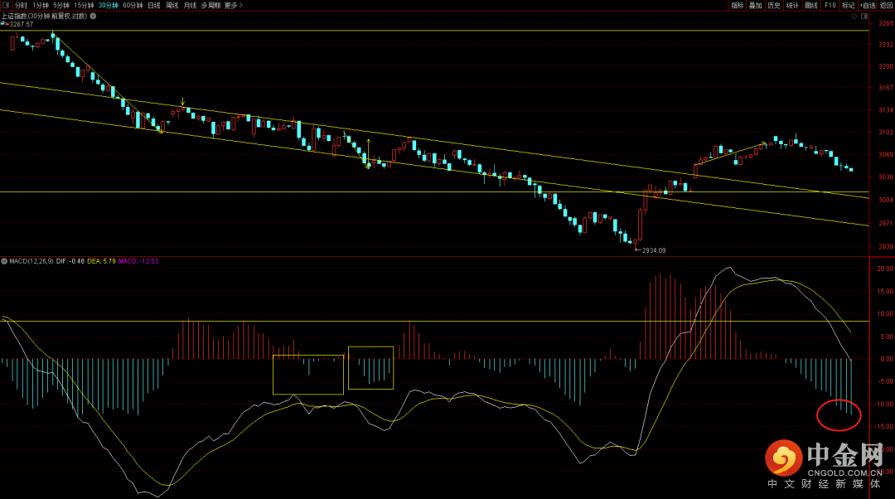Screen dimensions: 895x499
Task: Open dropdown next to 上证指数 chart title
Action: pyautogui.click(x=92, y=16)
